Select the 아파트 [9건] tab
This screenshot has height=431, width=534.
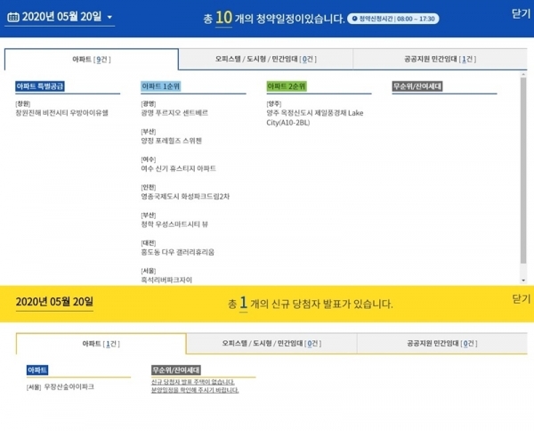(92, 60)
